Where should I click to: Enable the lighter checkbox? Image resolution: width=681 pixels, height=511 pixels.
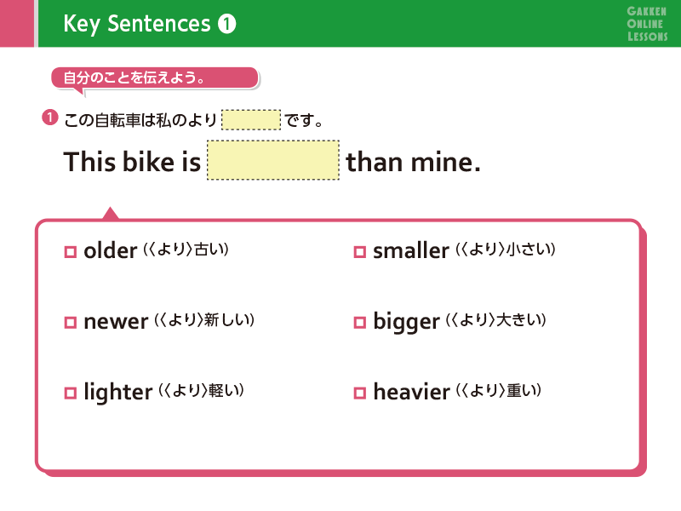coord(71,393)
